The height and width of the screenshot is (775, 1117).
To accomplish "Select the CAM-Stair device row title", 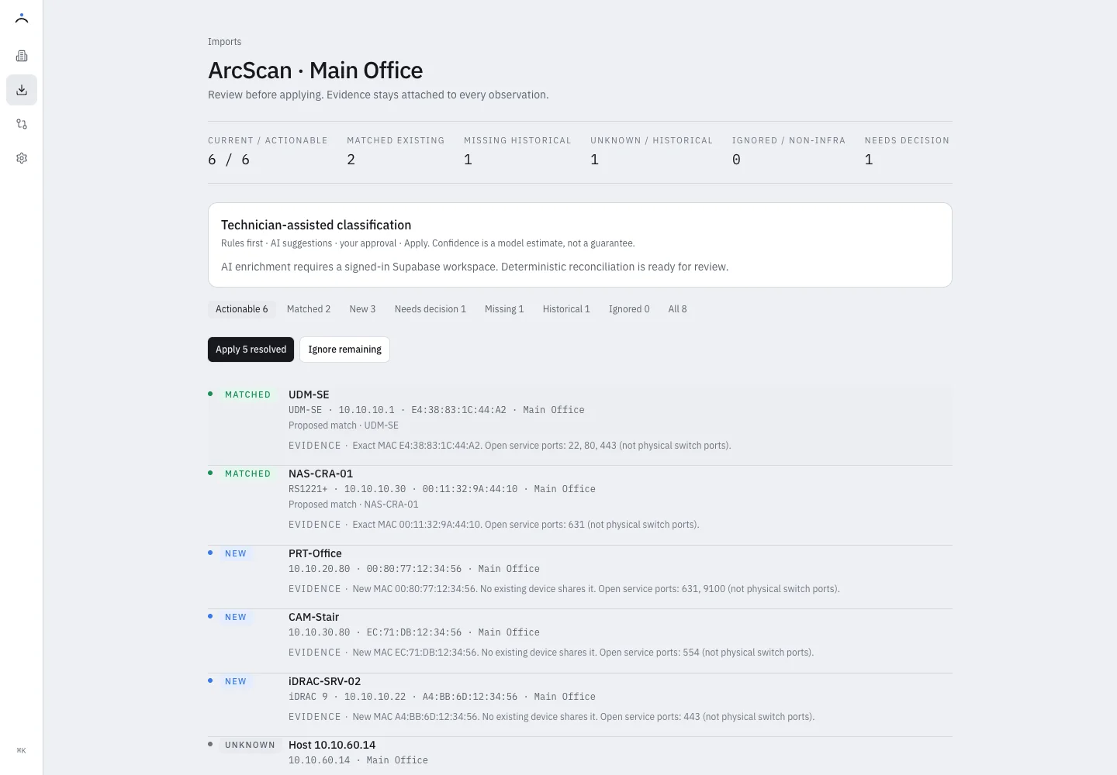I will [313, 617].
